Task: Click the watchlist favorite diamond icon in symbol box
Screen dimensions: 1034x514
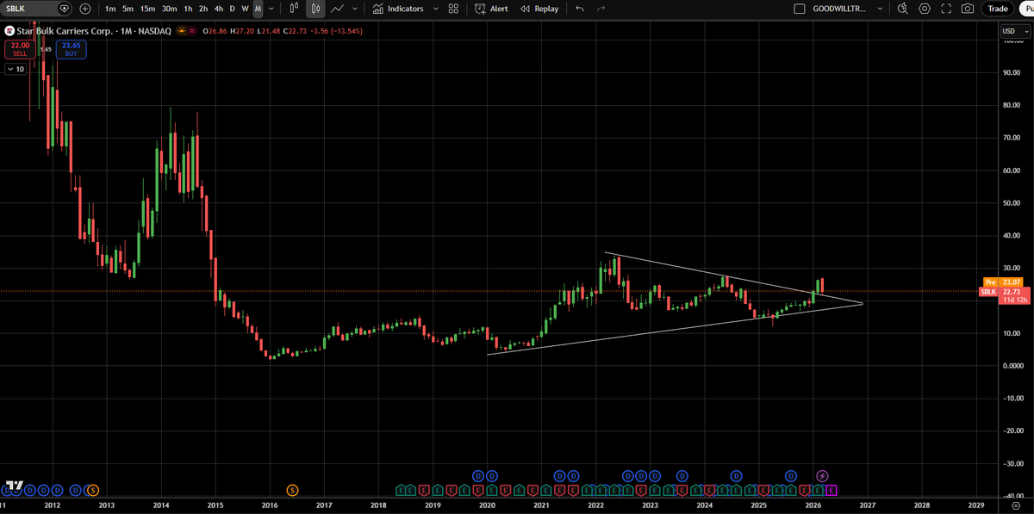Action: pyautogui.click(x=65, y=9)
